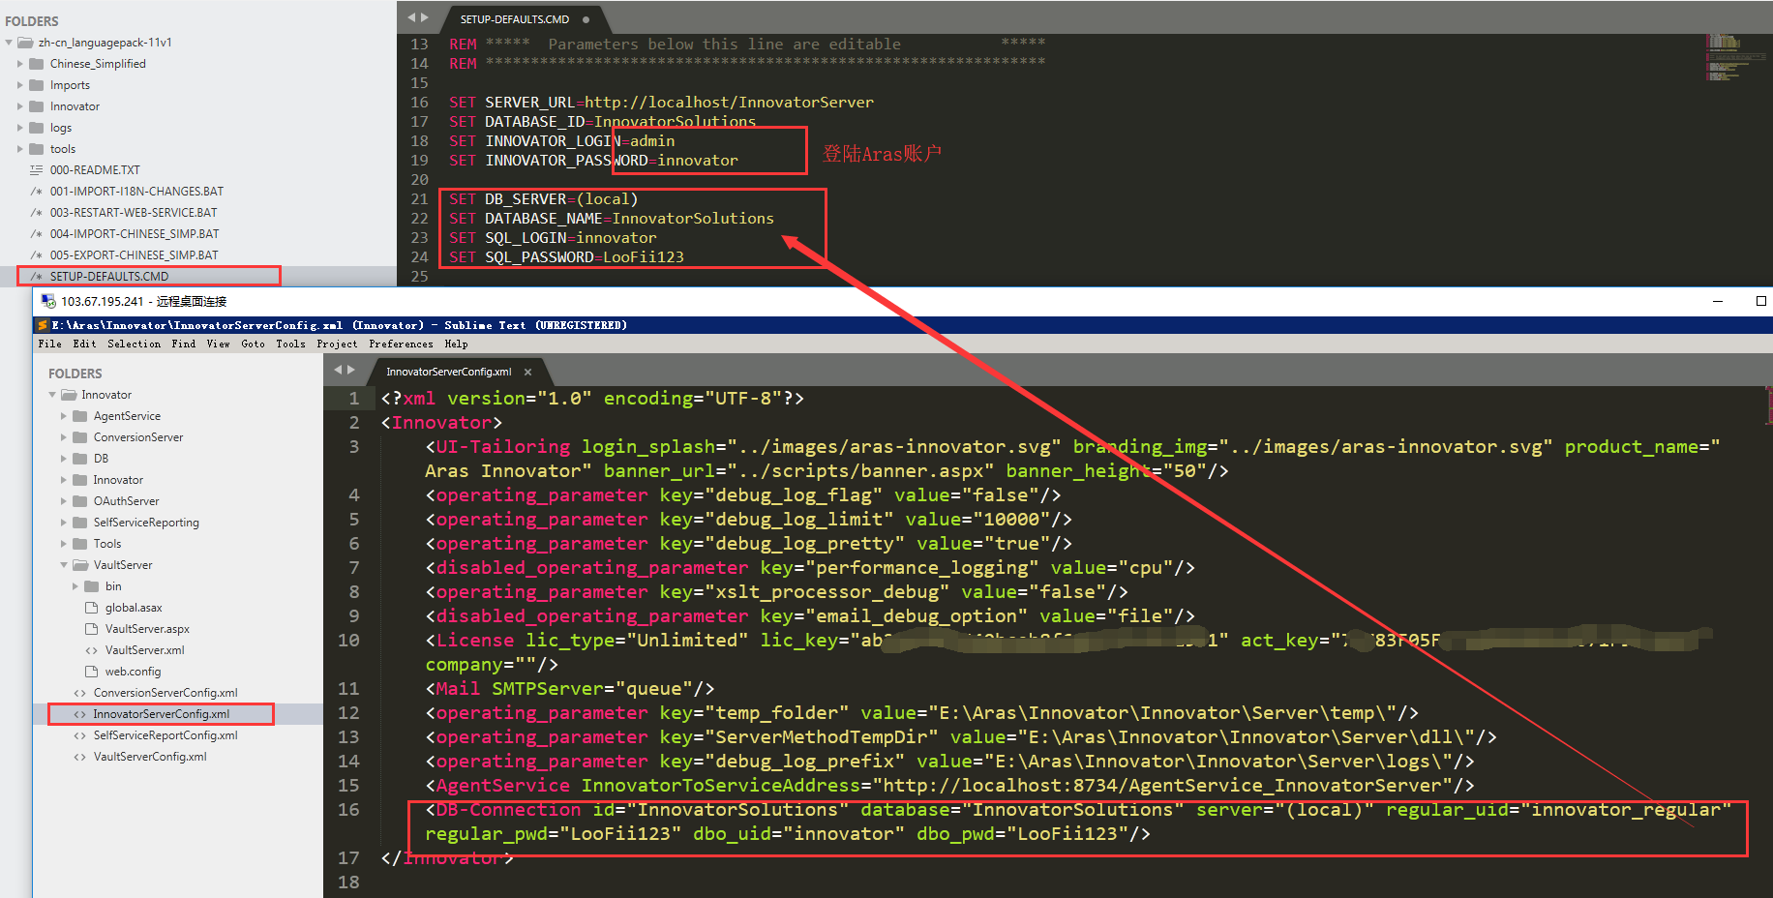The height and width of the screenshot is (898, 1773).
Task: Minimize the remote desktop window
Action: click(1718, 301)
